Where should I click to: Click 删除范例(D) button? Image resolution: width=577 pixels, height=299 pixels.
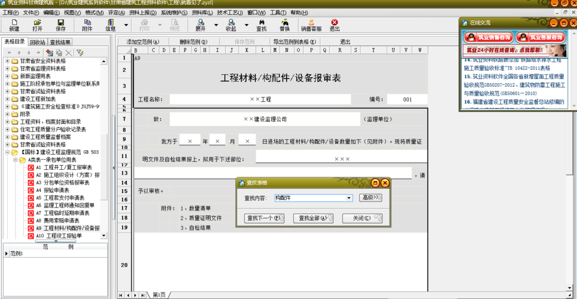[193, 42]
